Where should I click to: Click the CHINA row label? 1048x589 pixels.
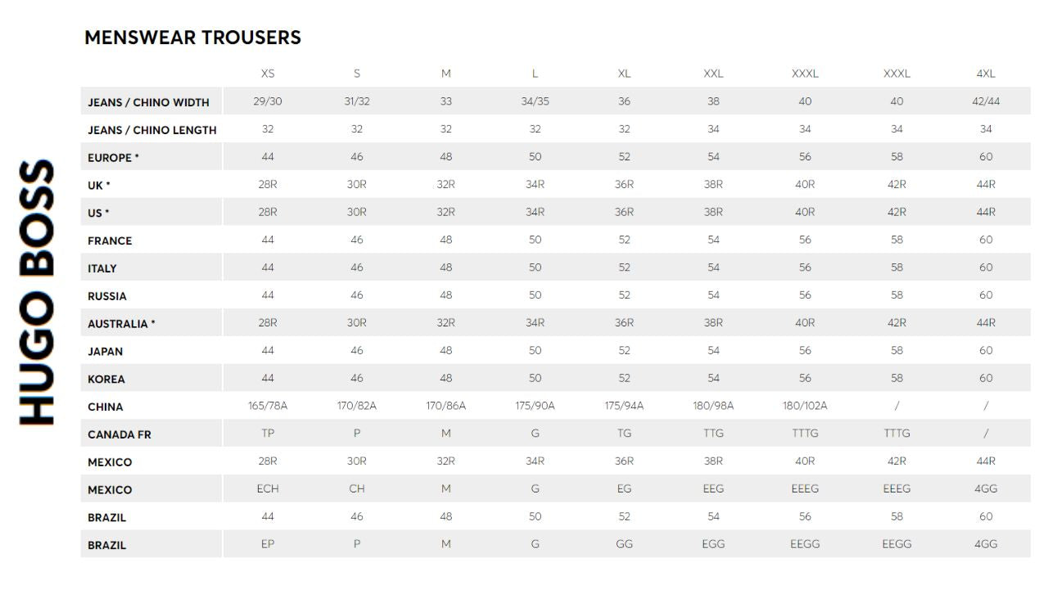pos(106,407)
